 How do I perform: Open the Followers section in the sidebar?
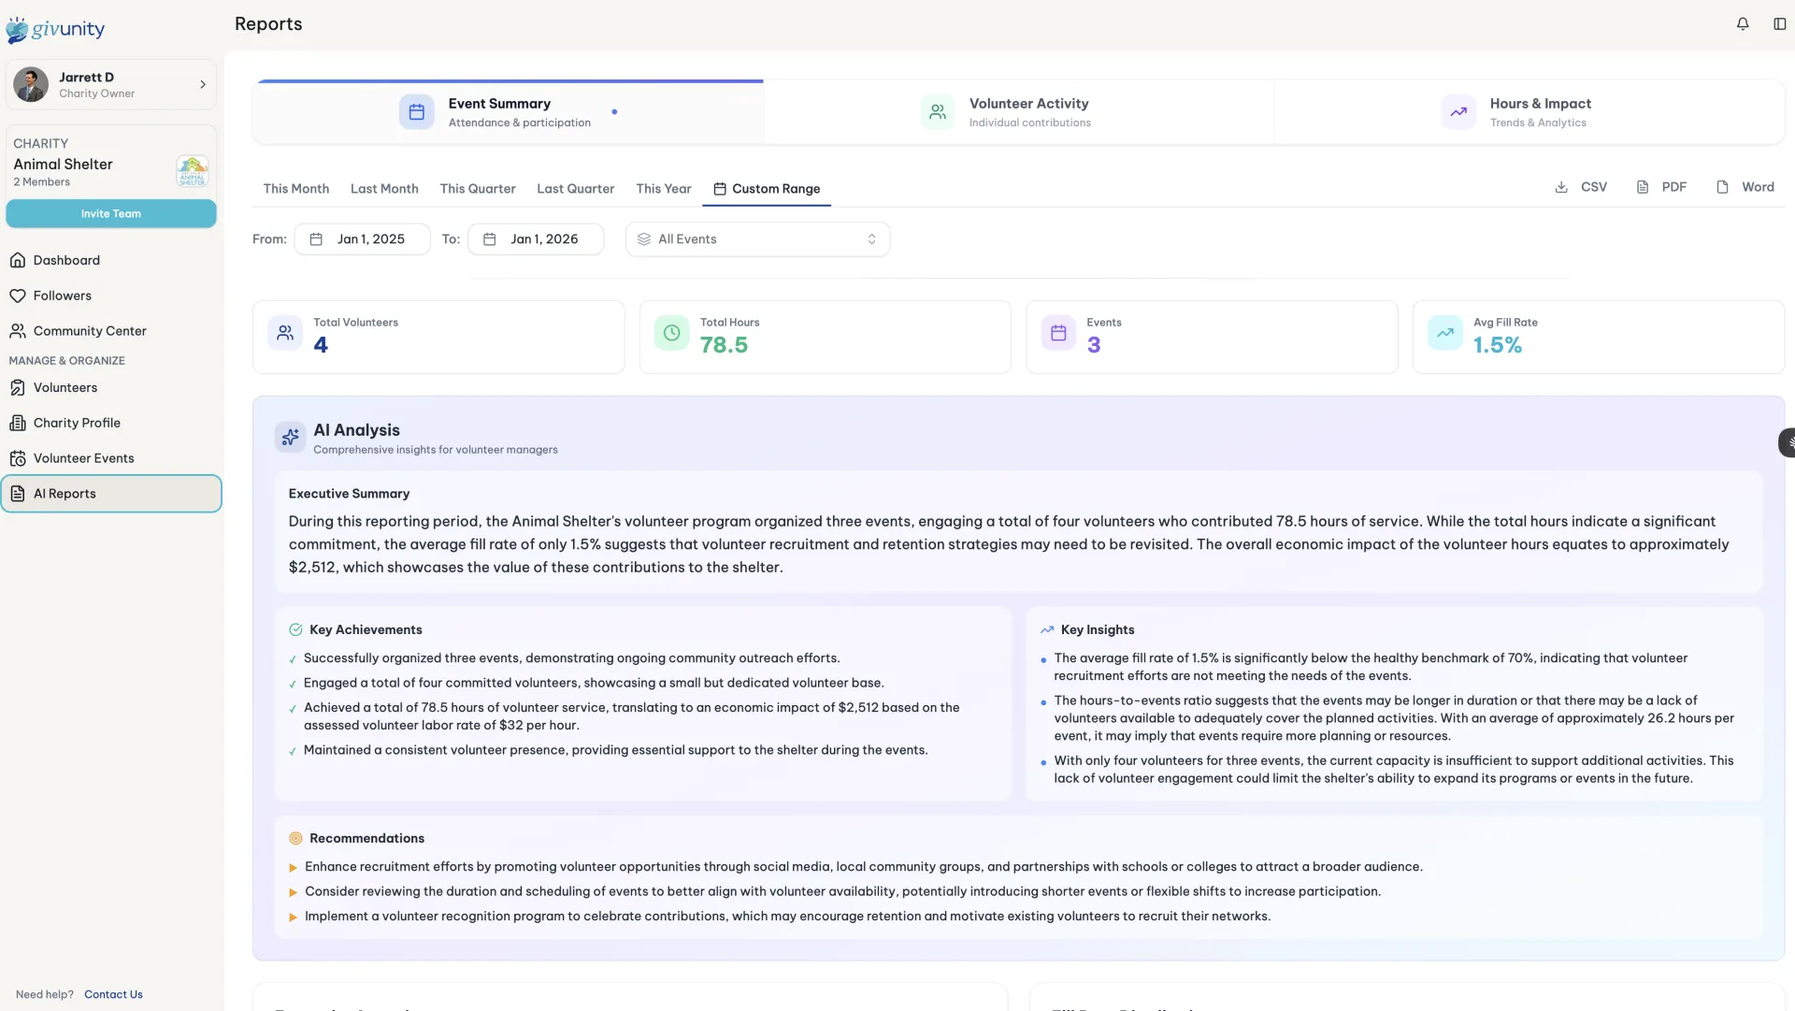pos(62,295)
